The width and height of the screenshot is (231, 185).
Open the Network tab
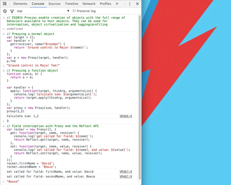click(89, 4)
